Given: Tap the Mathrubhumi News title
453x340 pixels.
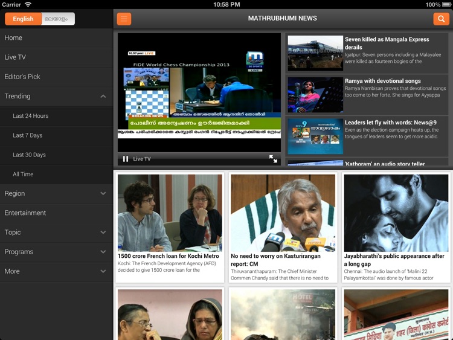Looking at the screenshot, I should [282, 18].
